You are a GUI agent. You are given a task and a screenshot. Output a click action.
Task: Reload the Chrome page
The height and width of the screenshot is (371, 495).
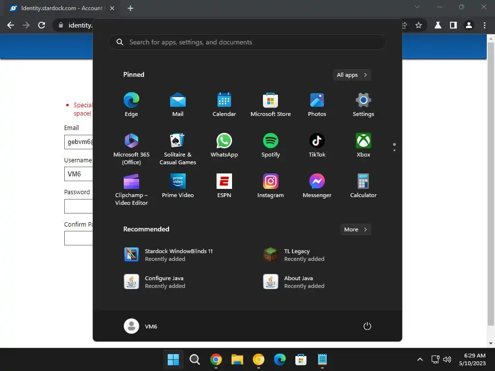point(42,25)
